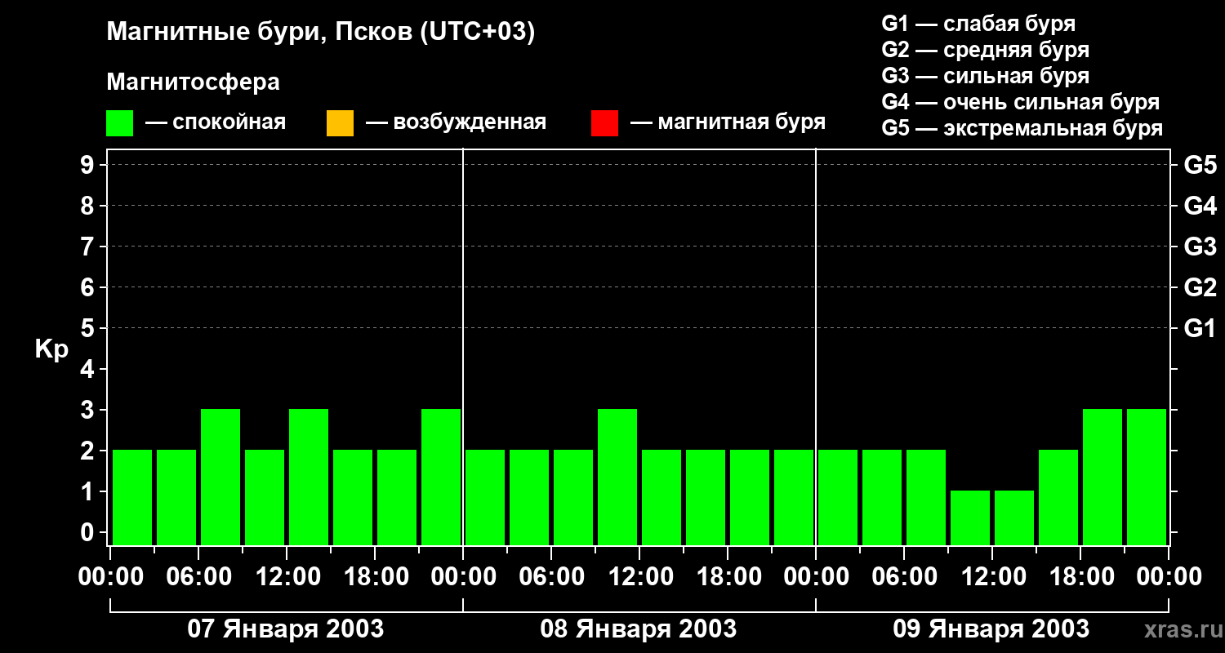The image size is (1225, 653).
Task: Click the '— спокойная' legend label
Action: pyautogui.click(x=216, y=122)
